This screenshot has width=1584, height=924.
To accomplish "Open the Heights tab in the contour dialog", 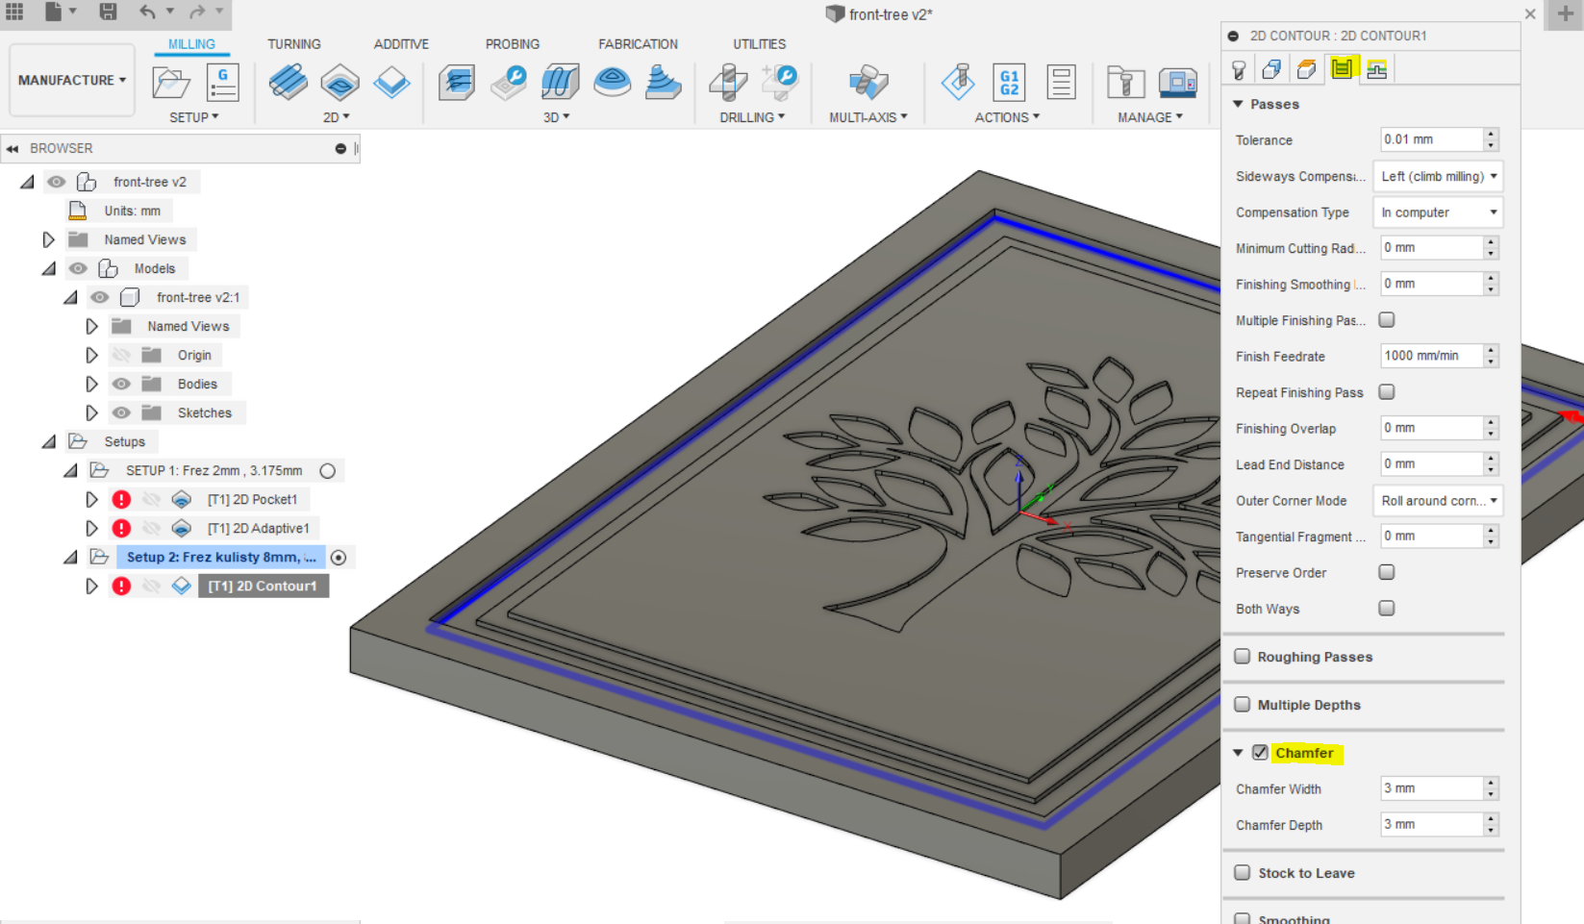I will pos(1305,68).
